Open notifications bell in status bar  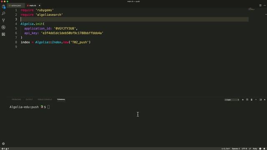pyautogui.click(x=264, y=149)
